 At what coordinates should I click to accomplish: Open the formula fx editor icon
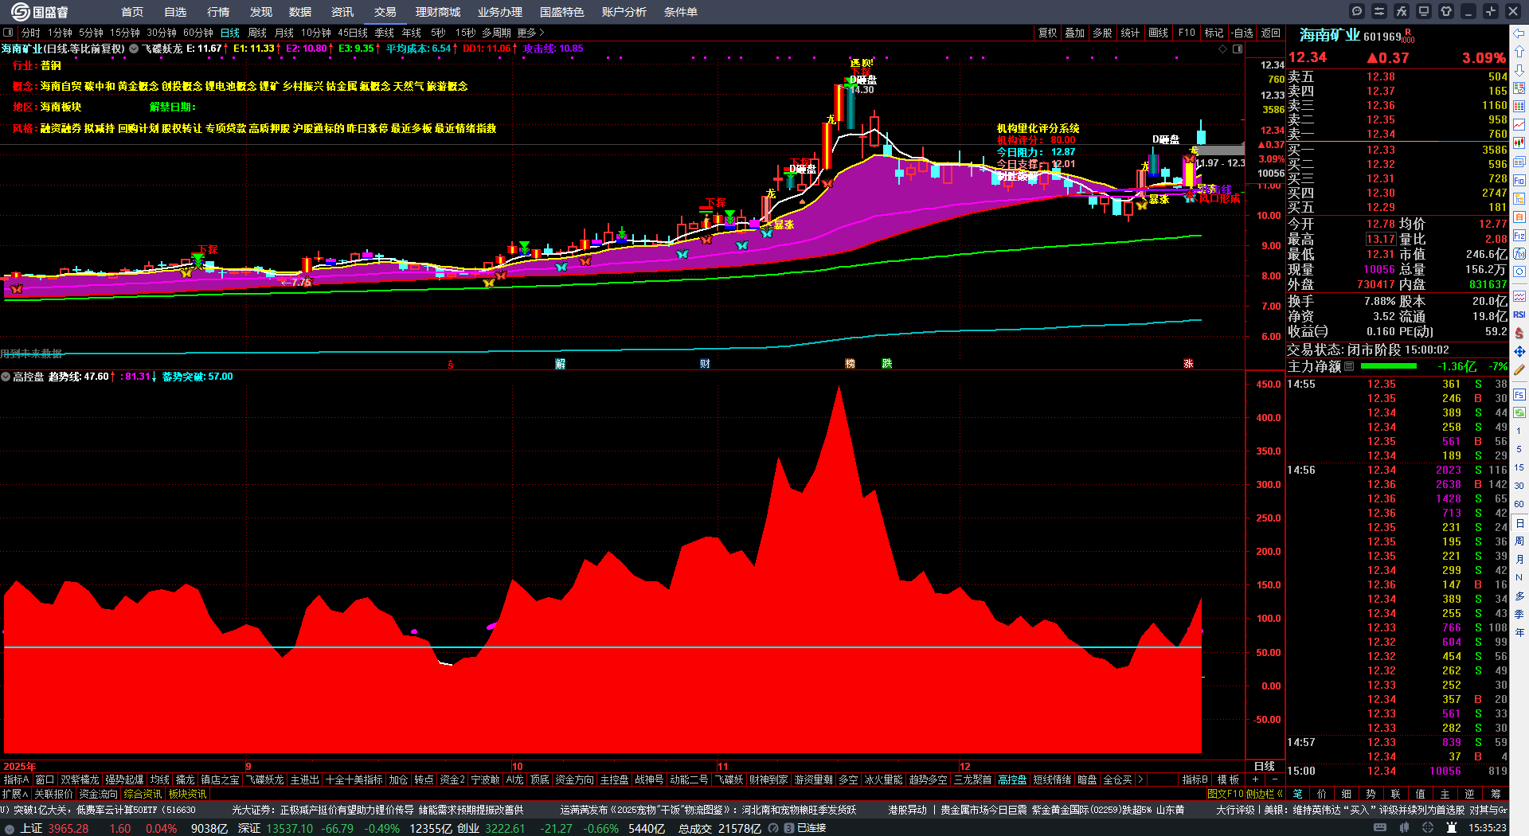(x=1402, y=11)
